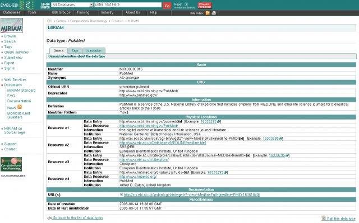The width and height of the screenshot is (359, 223).
Task: Click the SourceForge.net badge
Action: [x=13, y=176]
